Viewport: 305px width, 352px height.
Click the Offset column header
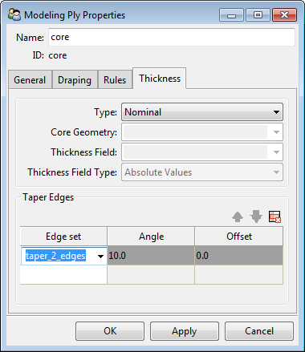pyautogui.click(x=238, y=237)
